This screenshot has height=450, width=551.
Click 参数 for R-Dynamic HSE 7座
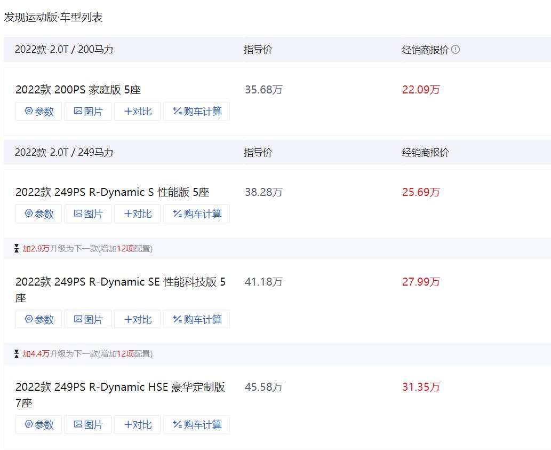pyautogui.click(x=38, y=424)
